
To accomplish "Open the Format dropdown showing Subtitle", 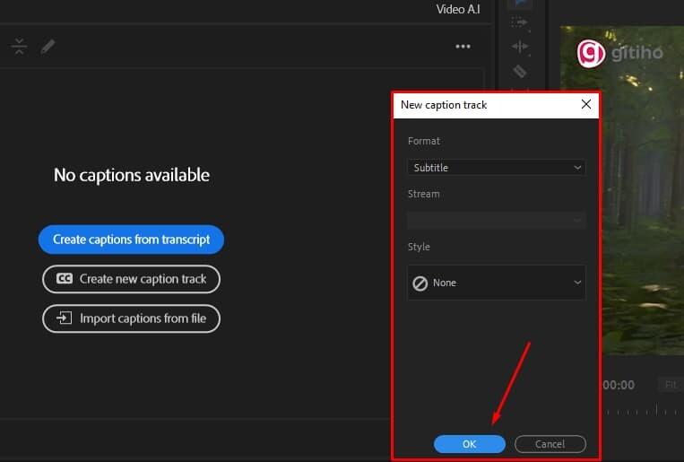I will click(497, 168).
